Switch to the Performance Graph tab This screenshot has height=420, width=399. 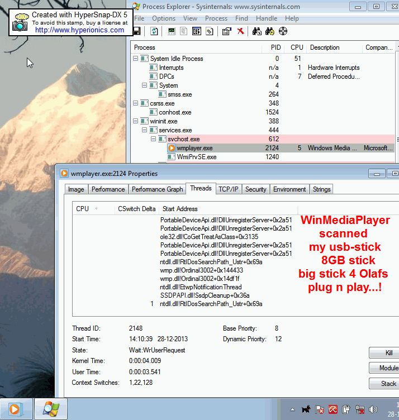click(x=157, y=189)
